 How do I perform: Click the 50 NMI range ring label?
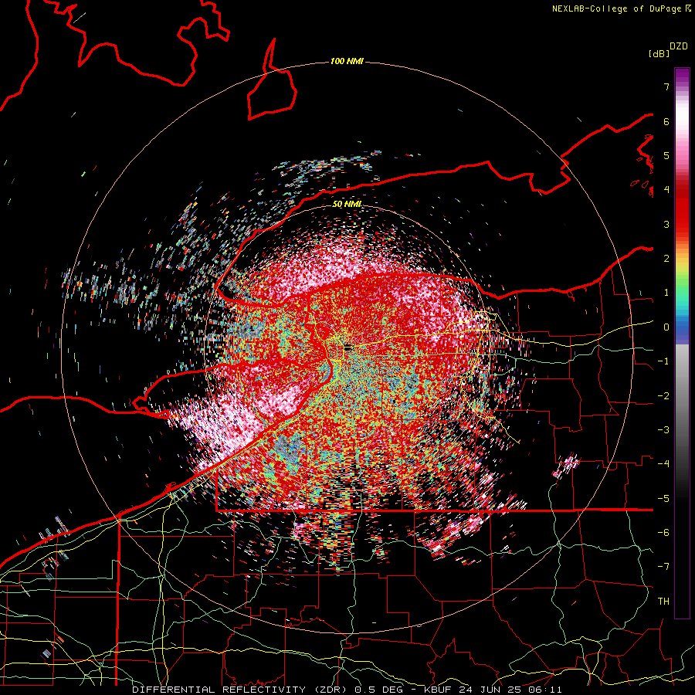coord(347,204)
